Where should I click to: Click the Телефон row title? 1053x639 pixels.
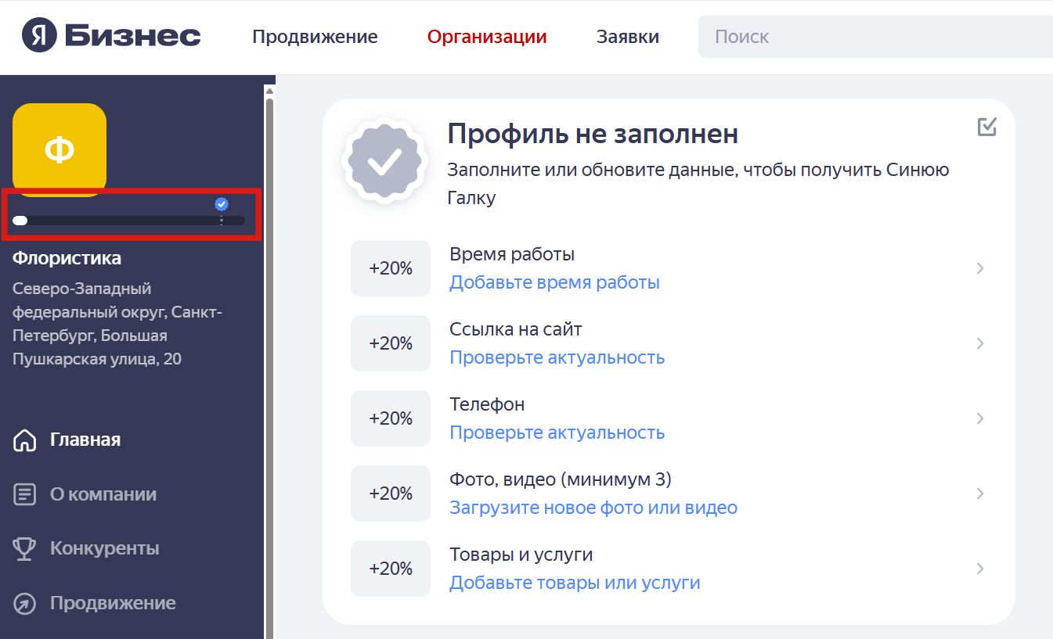click(487, 404)
